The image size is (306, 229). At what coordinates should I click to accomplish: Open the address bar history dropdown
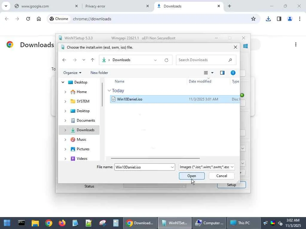pos(155,60)
